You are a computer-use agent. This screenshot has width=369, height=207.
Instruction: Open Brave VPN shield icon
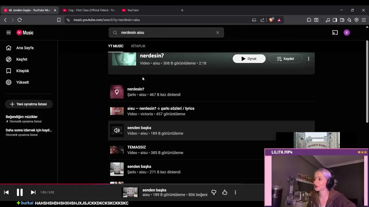(x=357, y=20)
